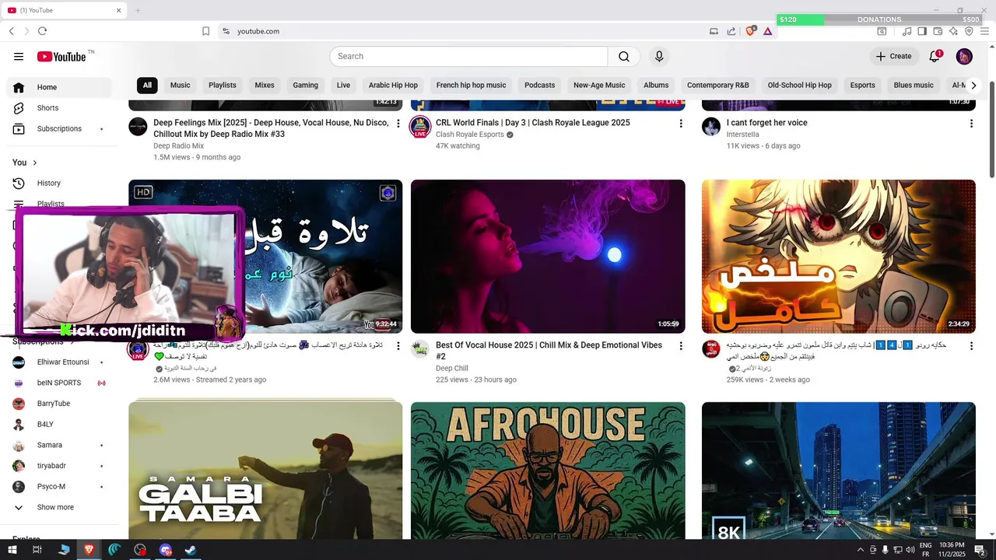Open the Brave playlist music note icon
Screen dimensions: 996x560
pyautogui.click(x=907, y=31)
